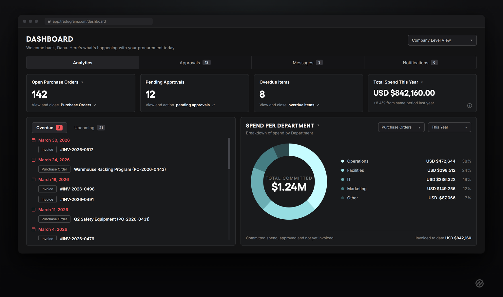The width and height of the screenshot is (503, 297).
Task: Click the Invoice tag for #INV-2026-0517
Action: (x=48, y=149)
